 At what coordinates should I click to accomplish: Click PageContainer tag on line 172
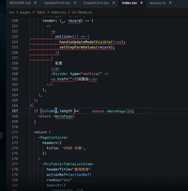[54, 137]
